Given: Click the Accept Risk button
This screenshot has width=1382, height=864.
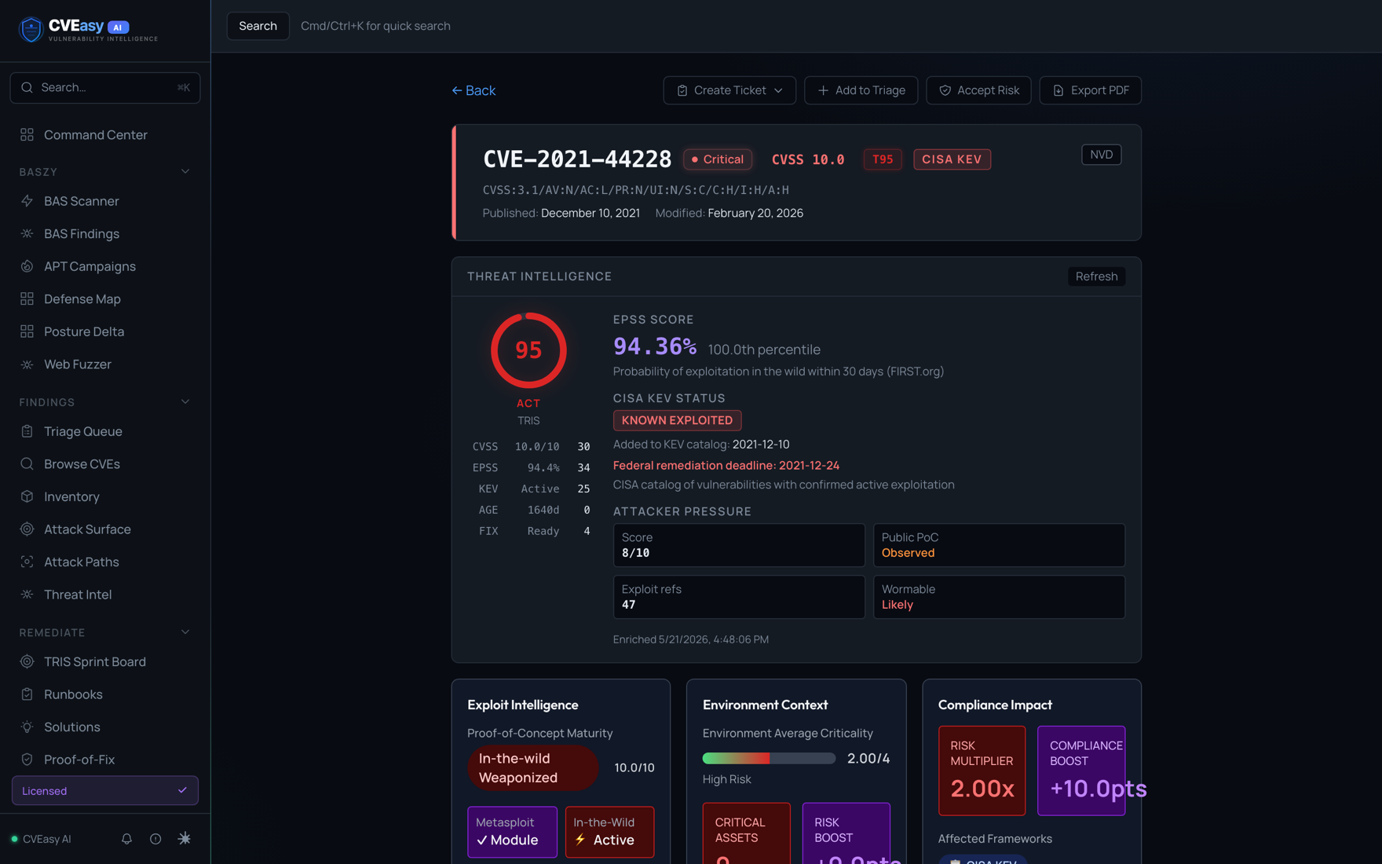Looking at the screenshot, I should 978,90.
